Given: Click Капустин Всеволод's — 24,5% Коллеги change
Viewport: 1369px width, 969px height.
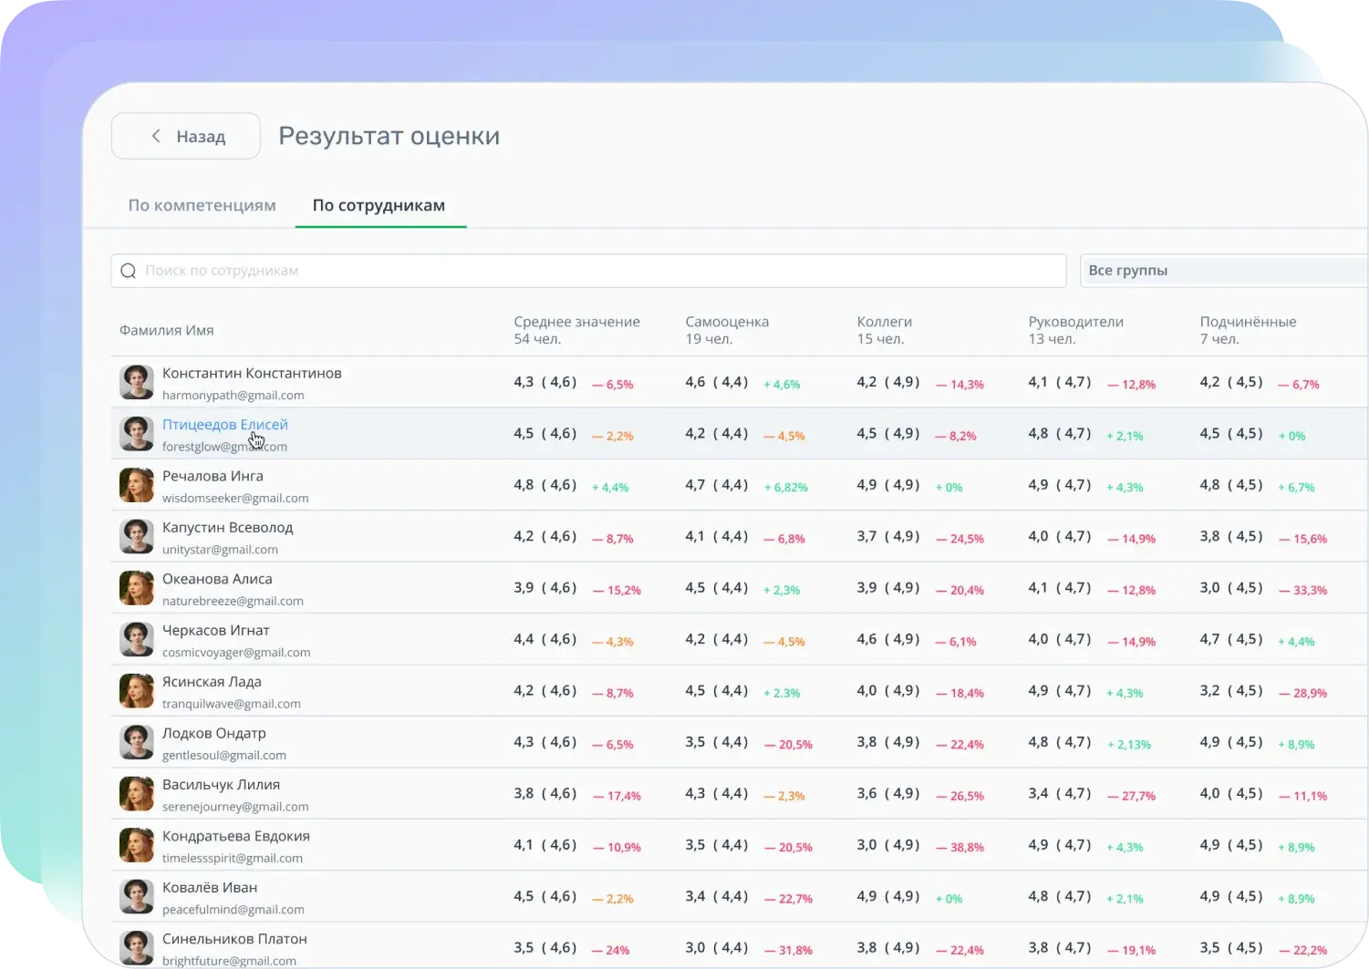Looking at the screenshot, I should coord(959,540).
